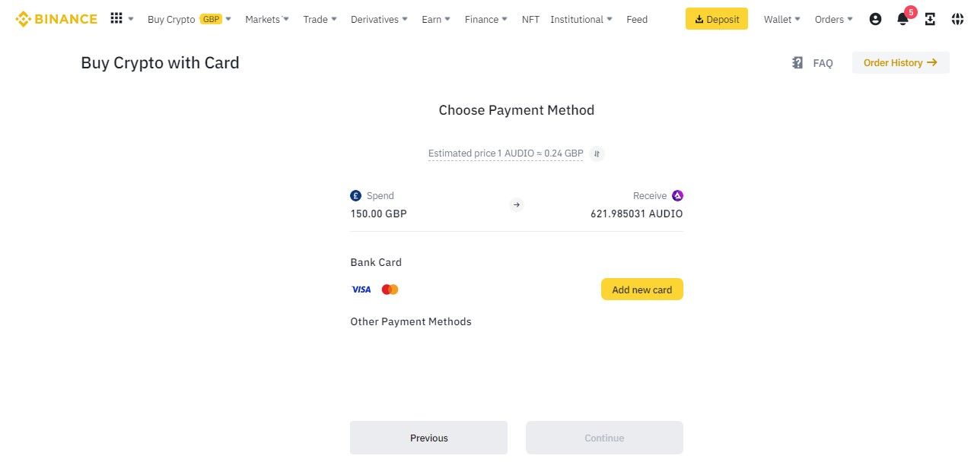Expand the Markets dropdown
Image resolution: width=971 pixels, height=465 pixels.
(267, 19)
